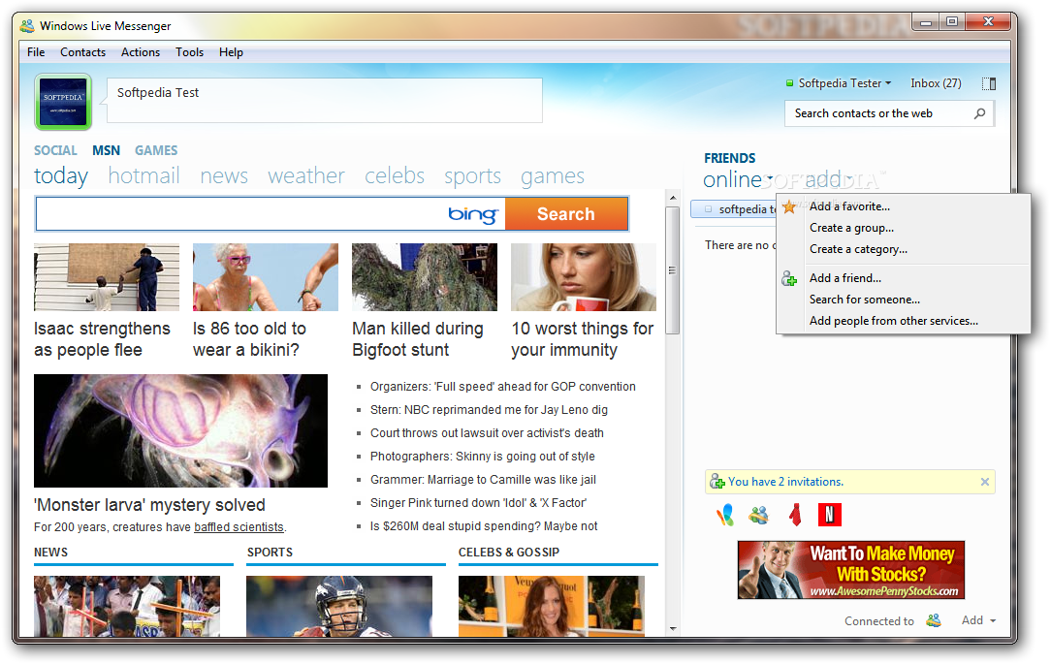Open You have 2 invitations link
This screenshot has height=664, width=1051.
pos(786,482)
